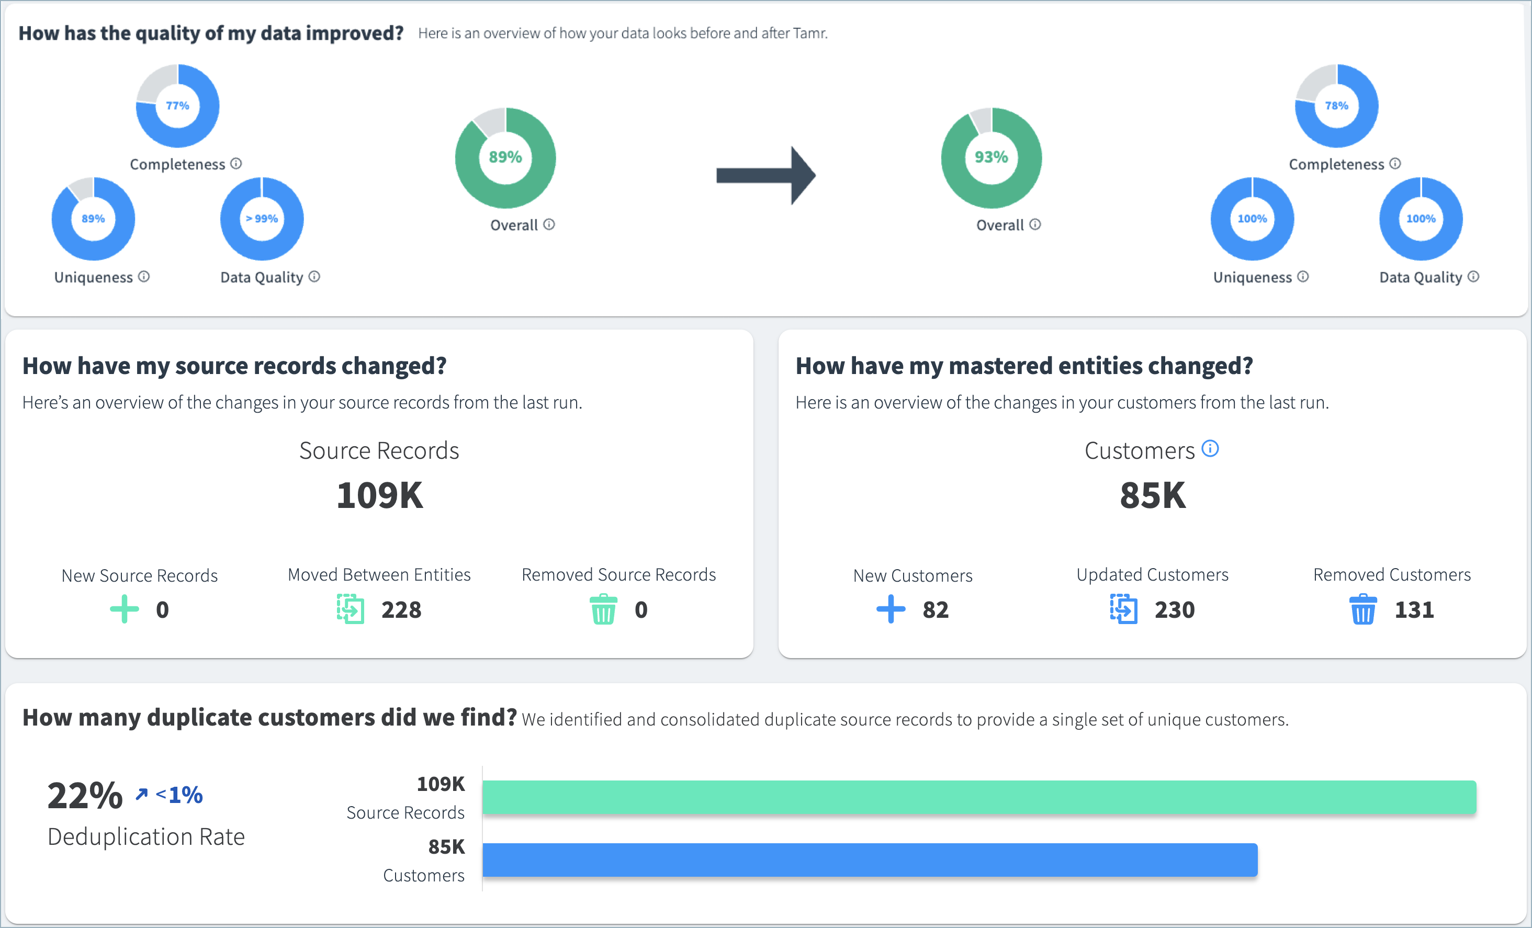Click the Moved Between Entities icon

[351, 609]
